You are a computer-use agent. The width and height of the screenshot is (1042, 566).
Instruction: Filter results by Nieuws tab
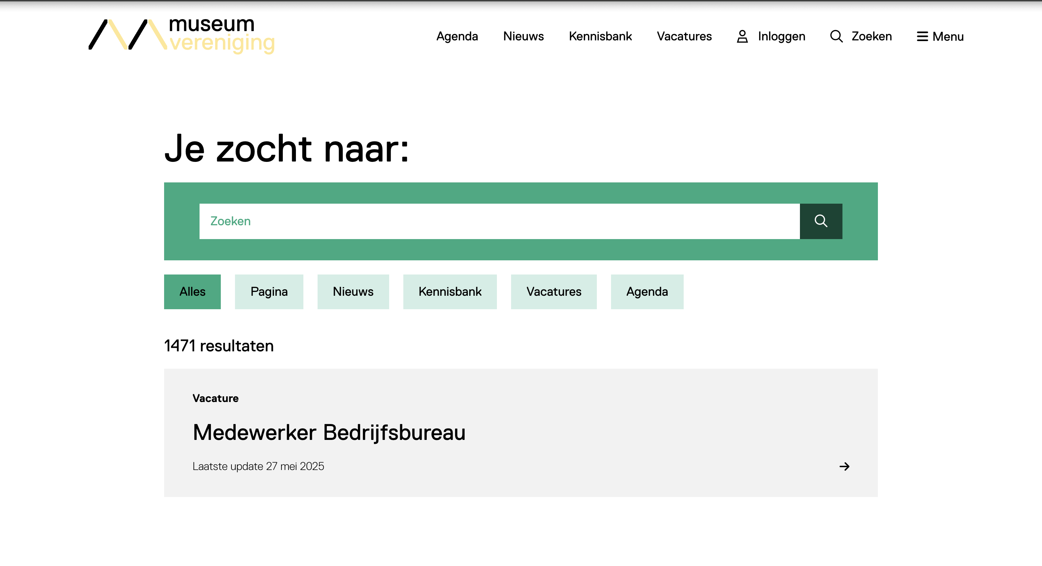tap(353, 292)
